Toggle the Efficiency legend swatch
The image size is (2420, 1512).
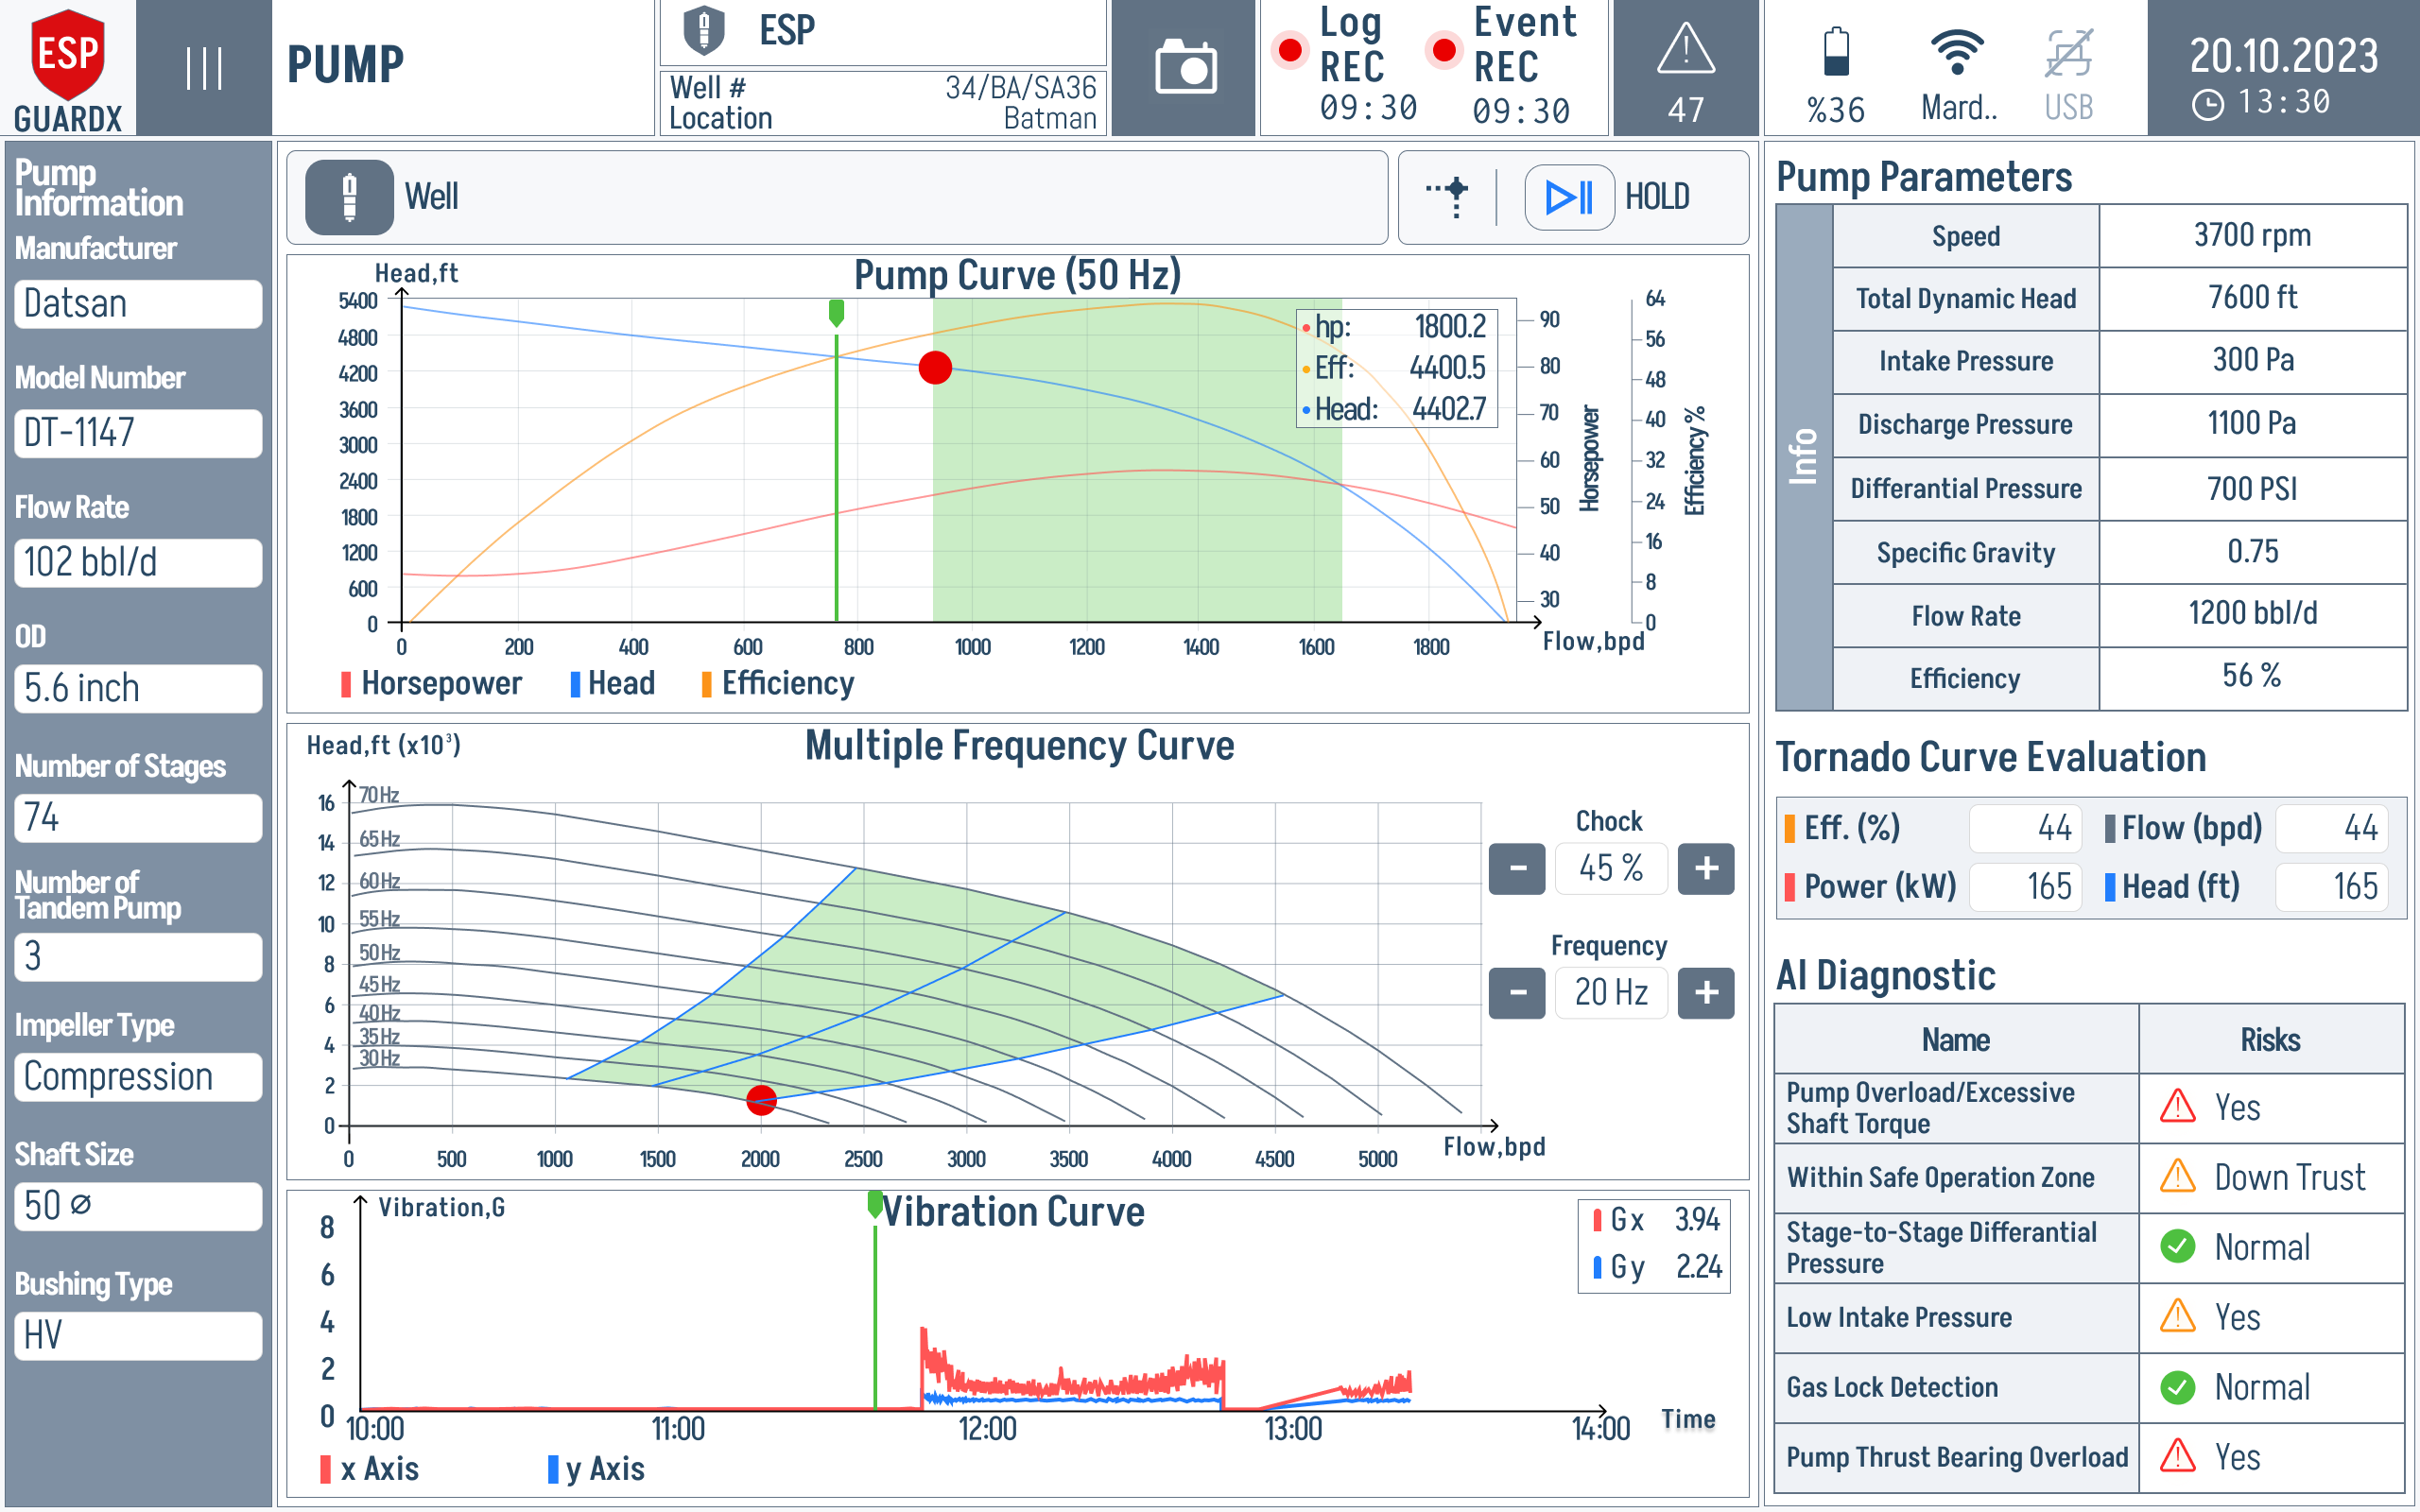706,684
